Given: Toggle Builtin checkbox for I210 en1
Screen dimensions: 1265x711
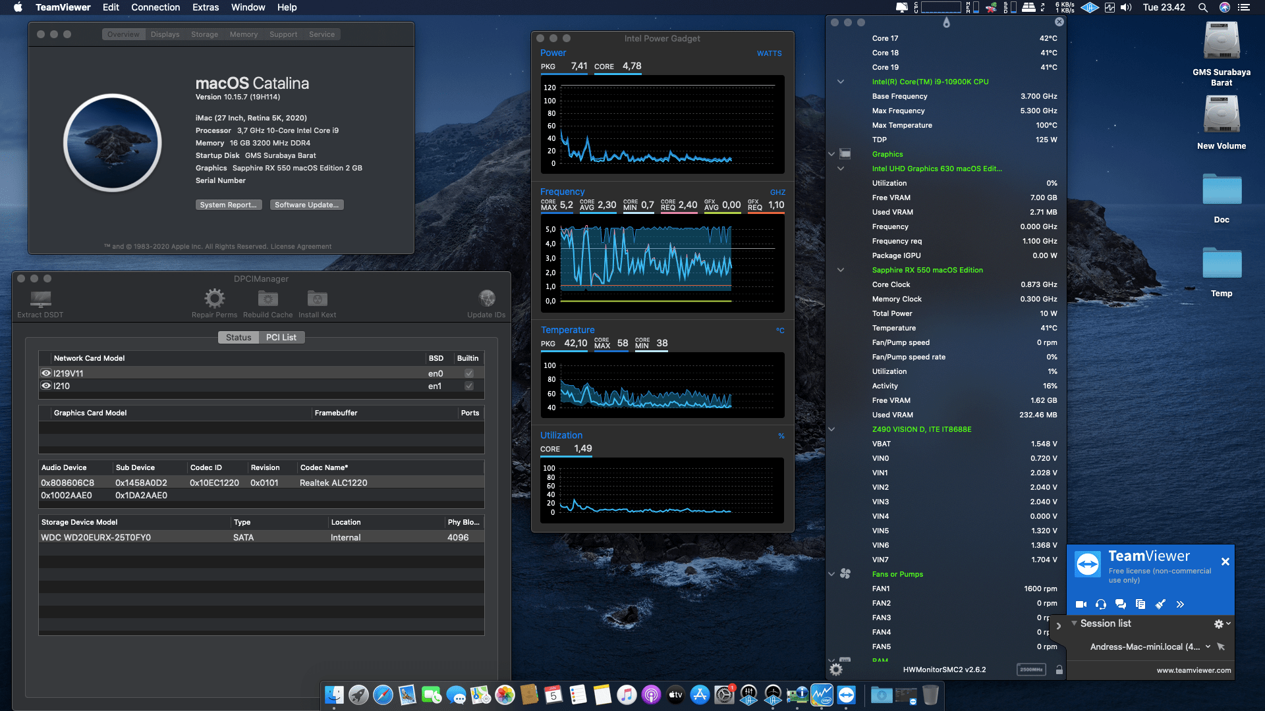Looking at the screenshot, I should pyautogui.click(x=469, y=386).
